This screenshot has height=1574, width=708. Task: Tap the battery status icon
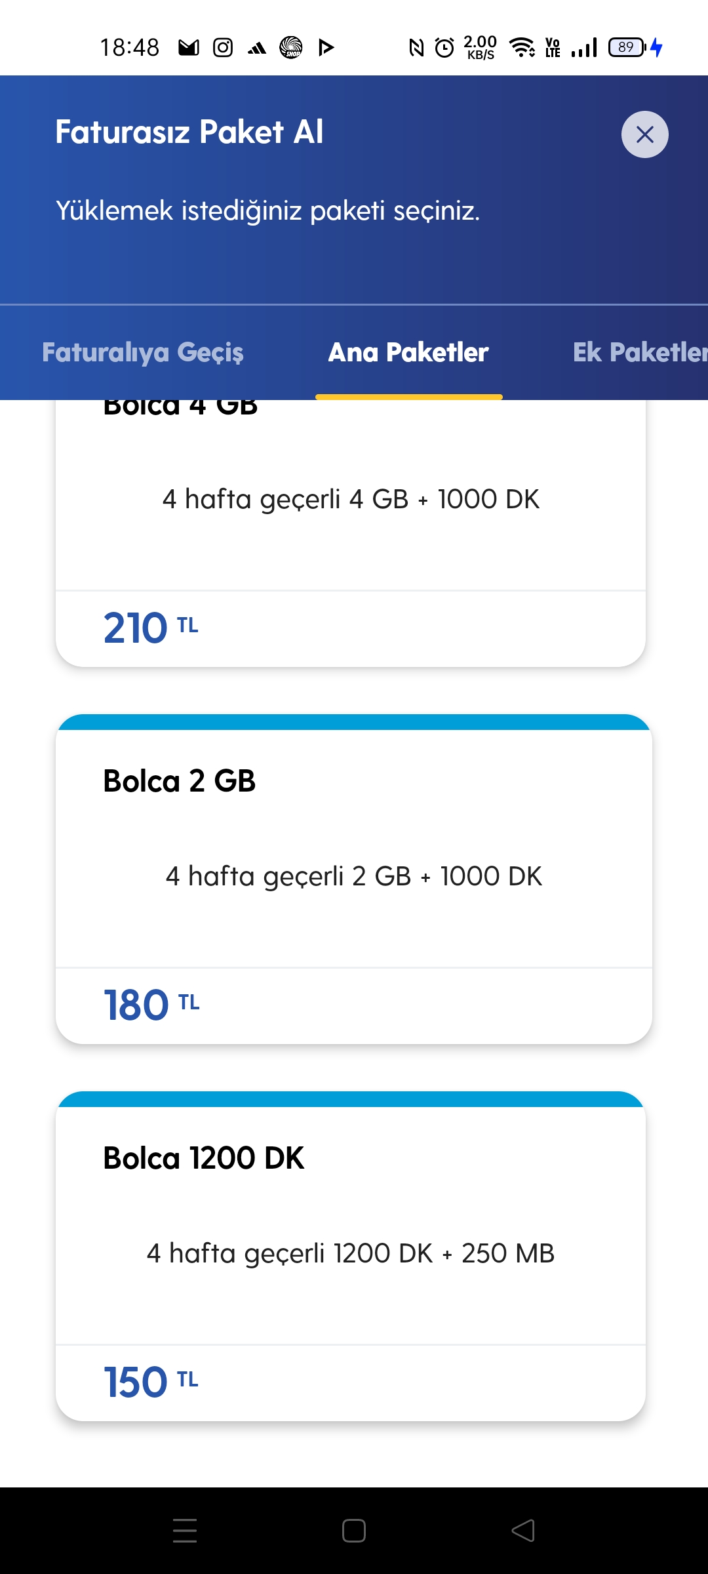pos(627,47)
